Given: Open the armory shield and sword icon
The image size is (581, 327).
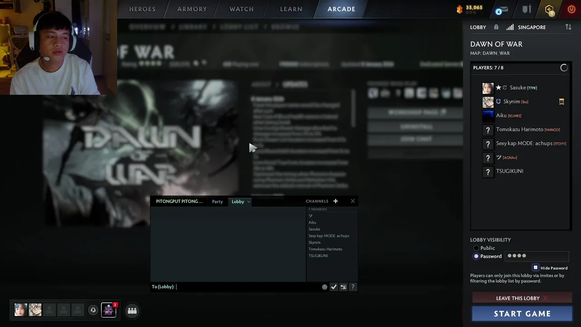Looking at the screenshot, I should point(527,9).
